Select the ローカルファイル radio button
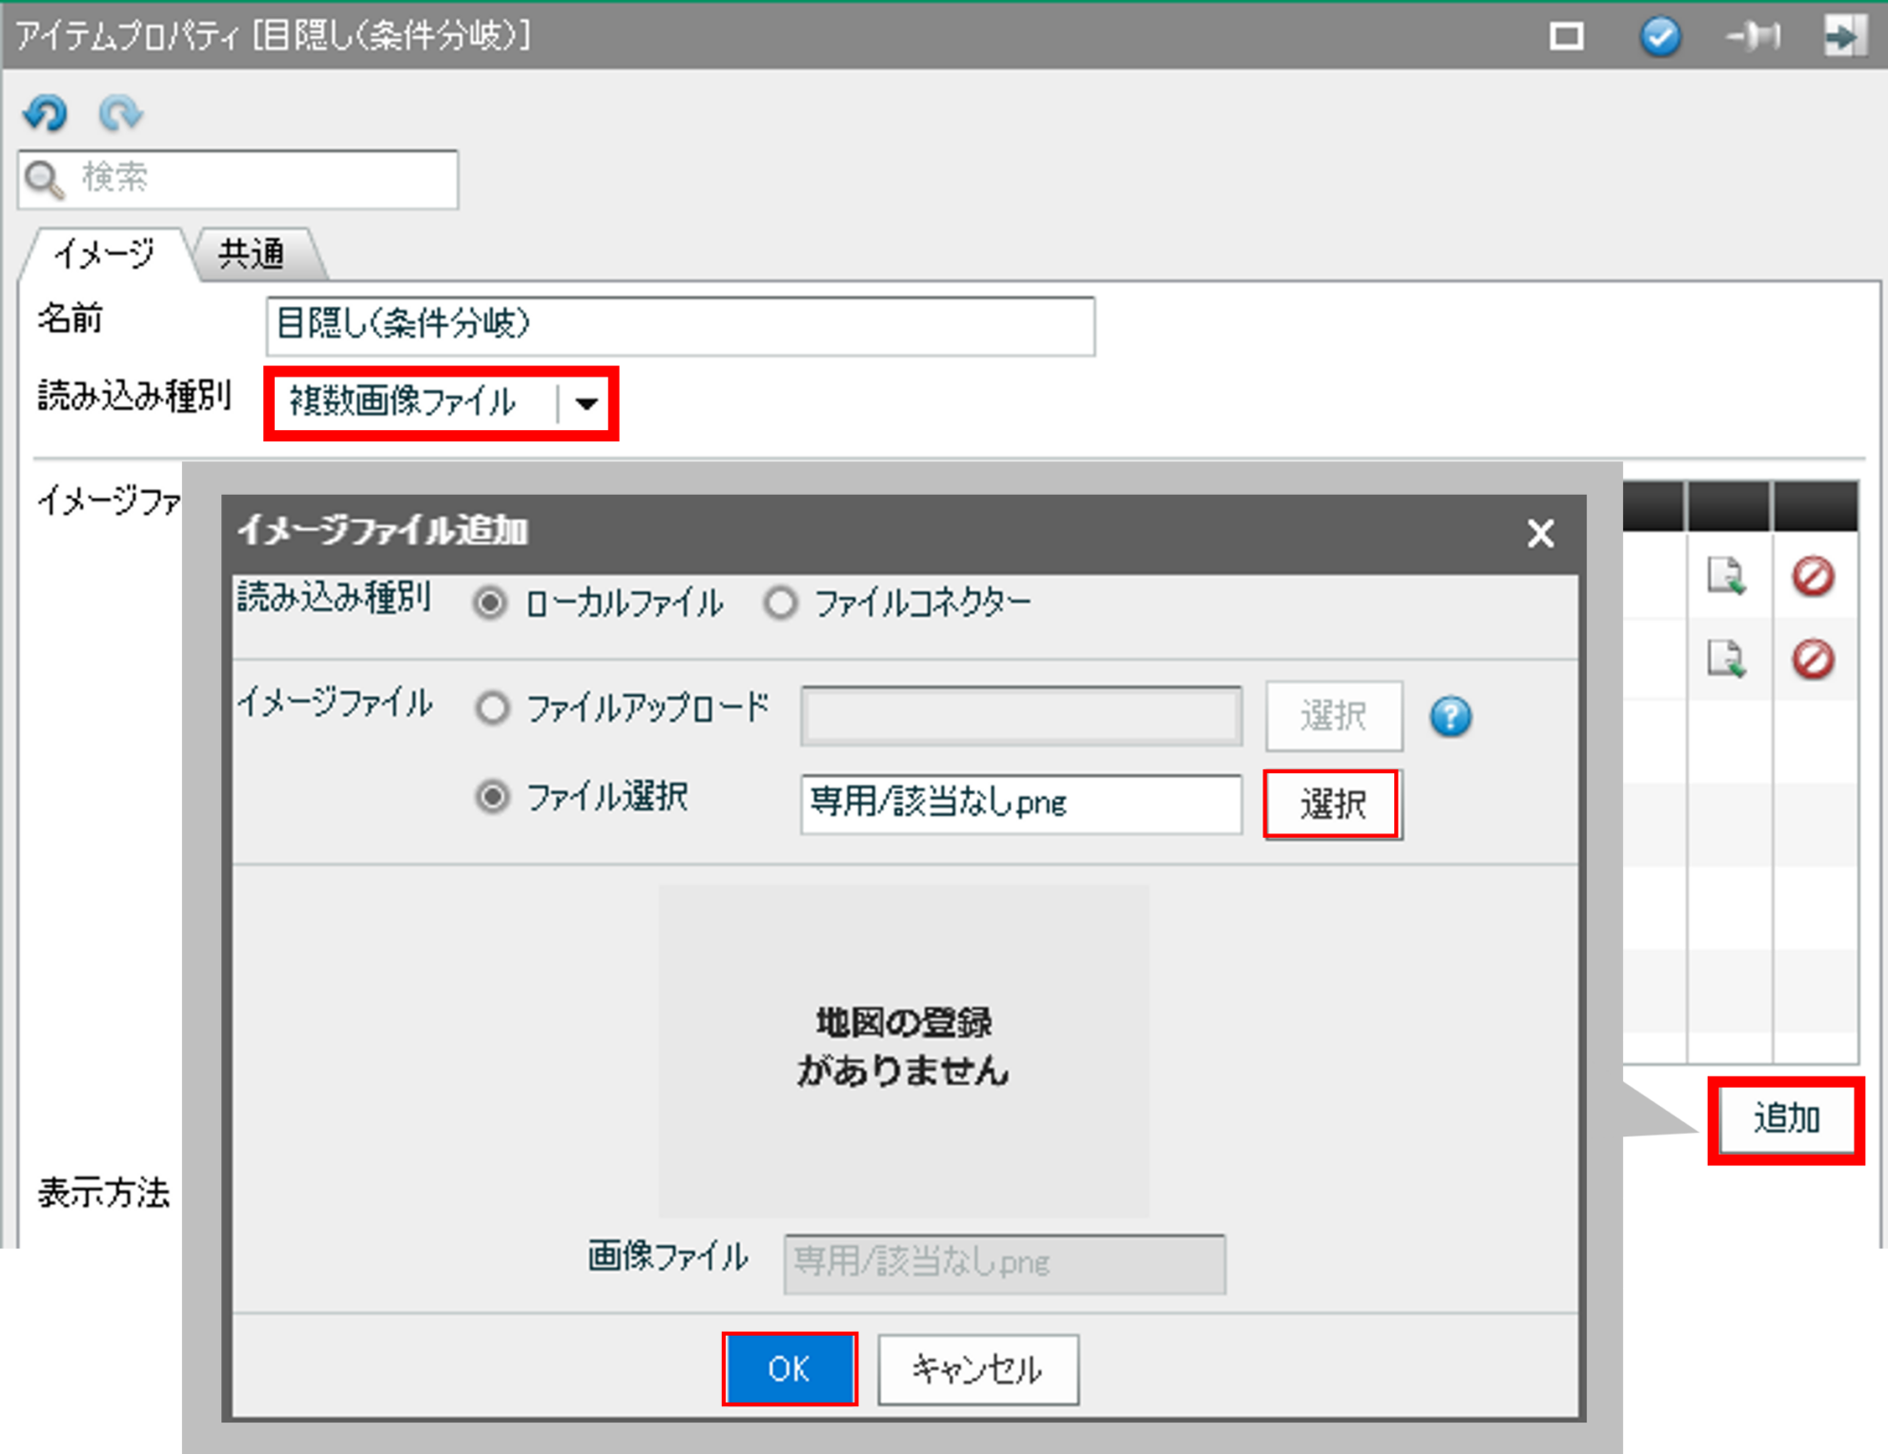This screenshot has height=1454, width=1888. point(491,603)
